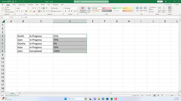Click the Percent Style icon
Image resolution: width=181 pixels, height=101 pixels.
pos(69,11)
